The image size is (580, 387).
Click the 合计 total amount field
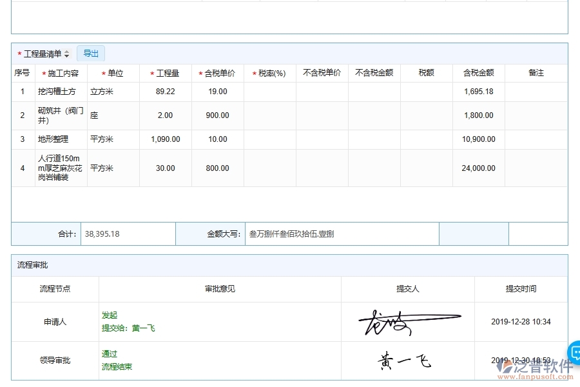(x=127, y=233)
